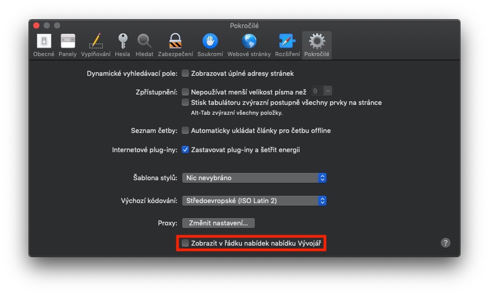Viewport: 489px width, 295px height.
Task: Open help with the question mark button
Action: (x=445, y=243)
